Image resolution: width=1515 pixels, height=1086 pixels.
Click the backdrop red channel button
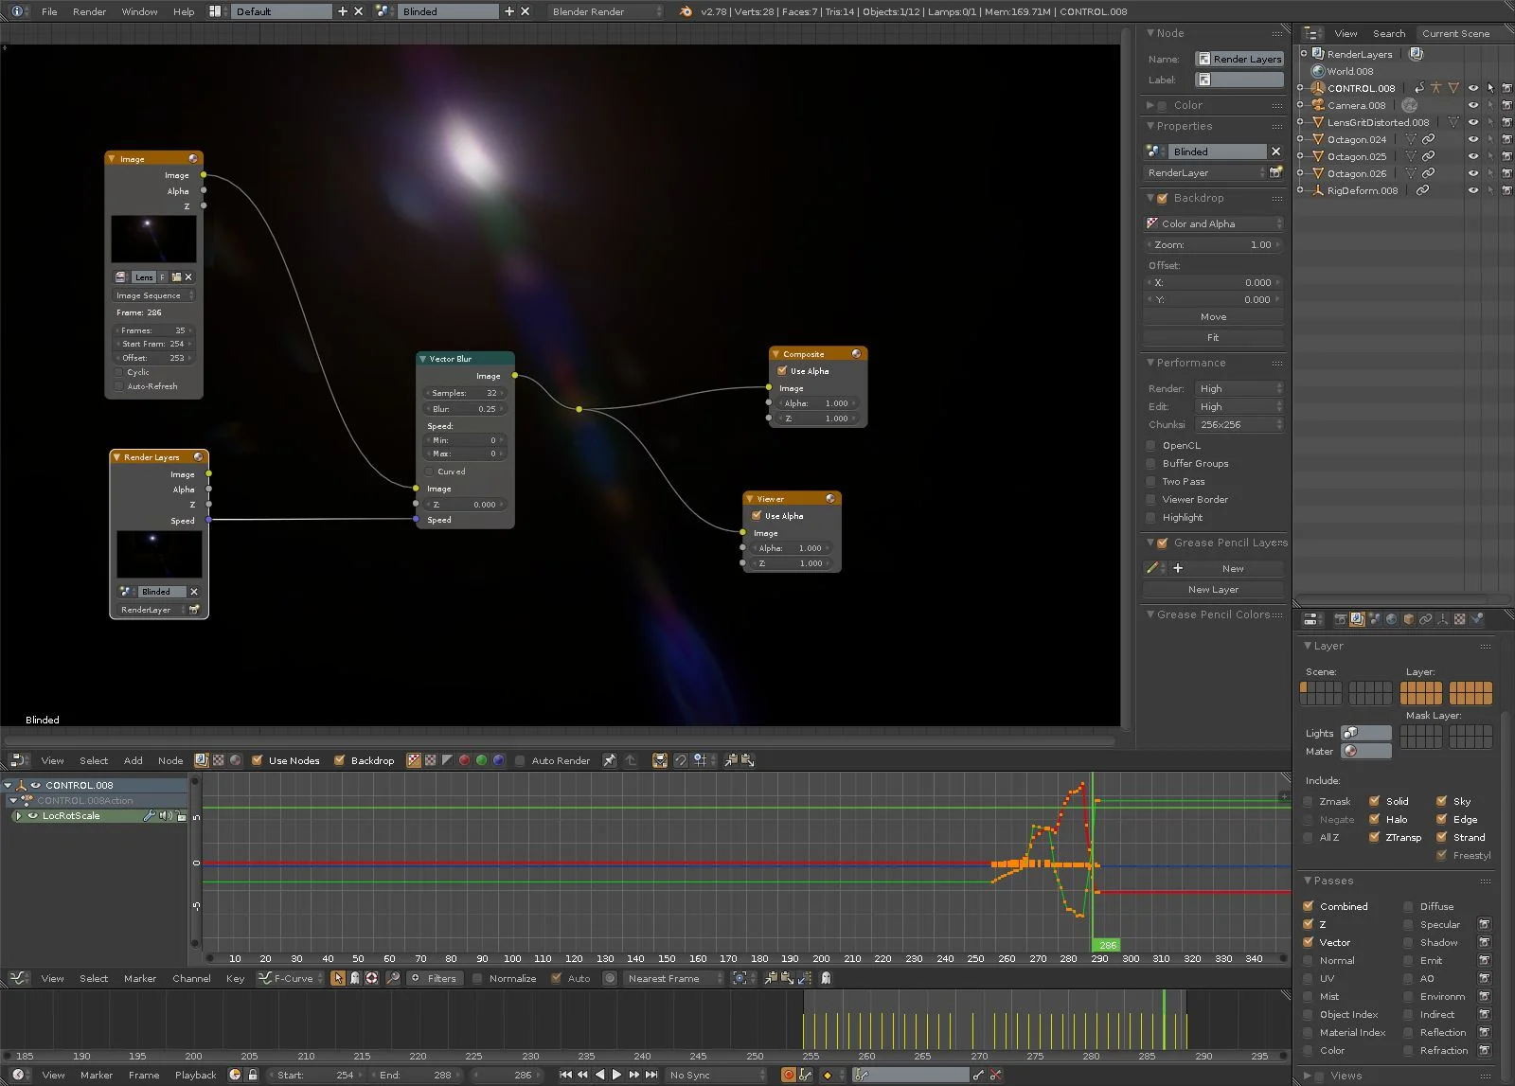pyautogui.click(x=464, y=760)
